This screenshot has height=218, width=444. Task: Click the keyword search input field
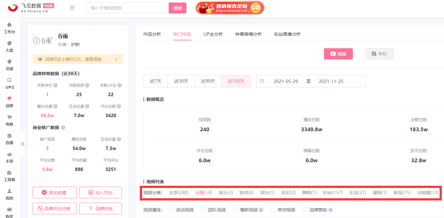(127, 8)
